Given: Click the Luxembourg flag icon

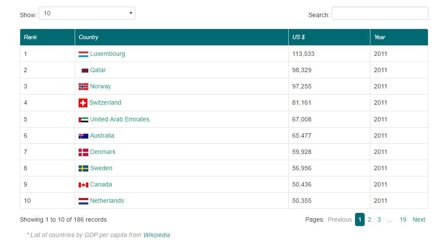Looking at the screenshot, I should click(x=83, y=54).
